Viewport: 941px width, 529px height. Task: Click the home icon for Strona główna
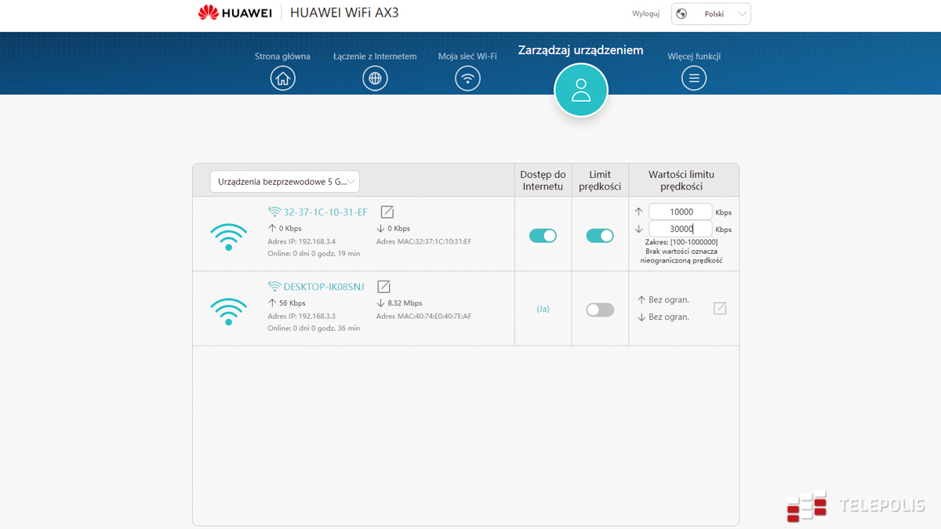click(282, 78)
